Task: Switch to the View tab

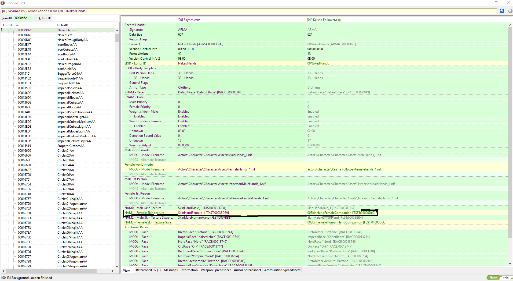Action: (126, 270)
